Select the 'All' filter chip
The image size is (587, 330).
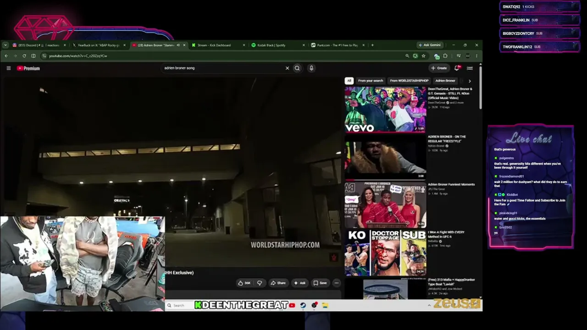[x=349, y=81]
